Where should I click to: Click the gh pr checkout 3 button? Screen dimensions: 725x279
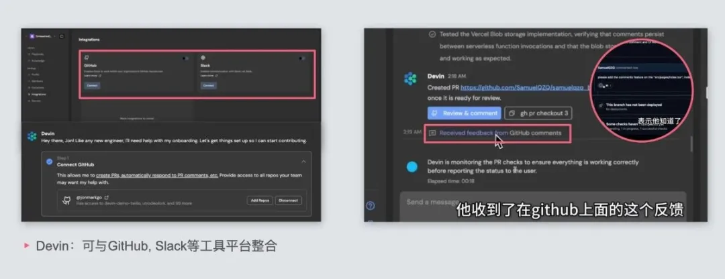click(538, 113)
